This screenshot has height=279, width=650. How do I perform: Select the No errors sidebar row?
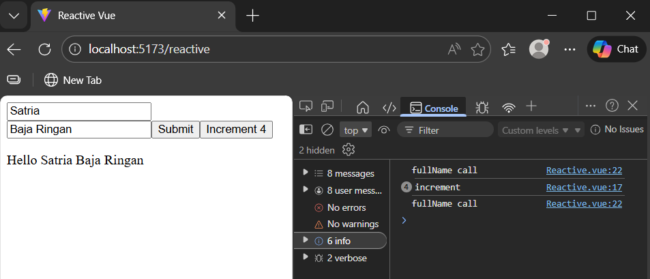340,207
